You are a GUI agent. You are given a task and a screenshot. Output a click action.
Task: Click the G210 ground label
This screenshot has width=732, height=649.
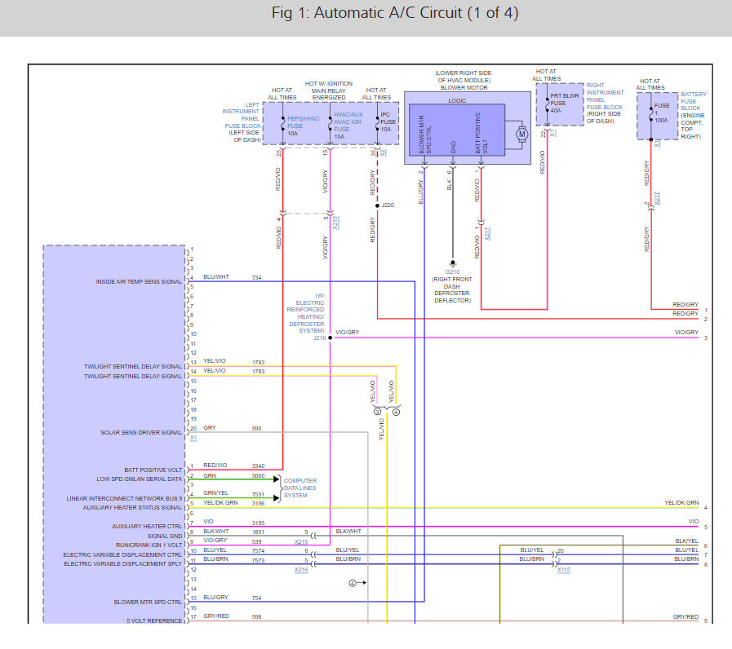click(x=452, y=272)
